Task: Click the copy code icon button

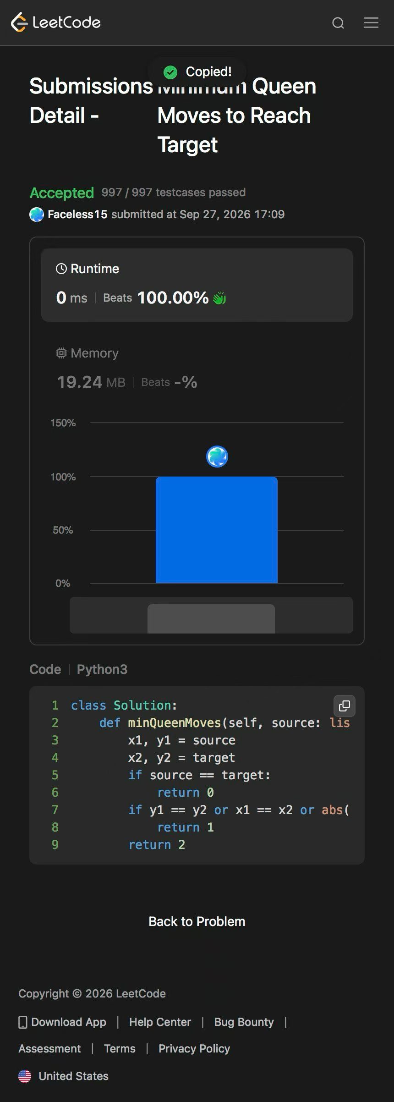Action: click(x=345, y=705)
